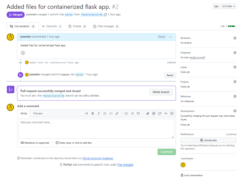This screenshot has height=184, width=243.
Task: Copy the feature/sprint-01 branch name
Action: (x=105, y=15)
